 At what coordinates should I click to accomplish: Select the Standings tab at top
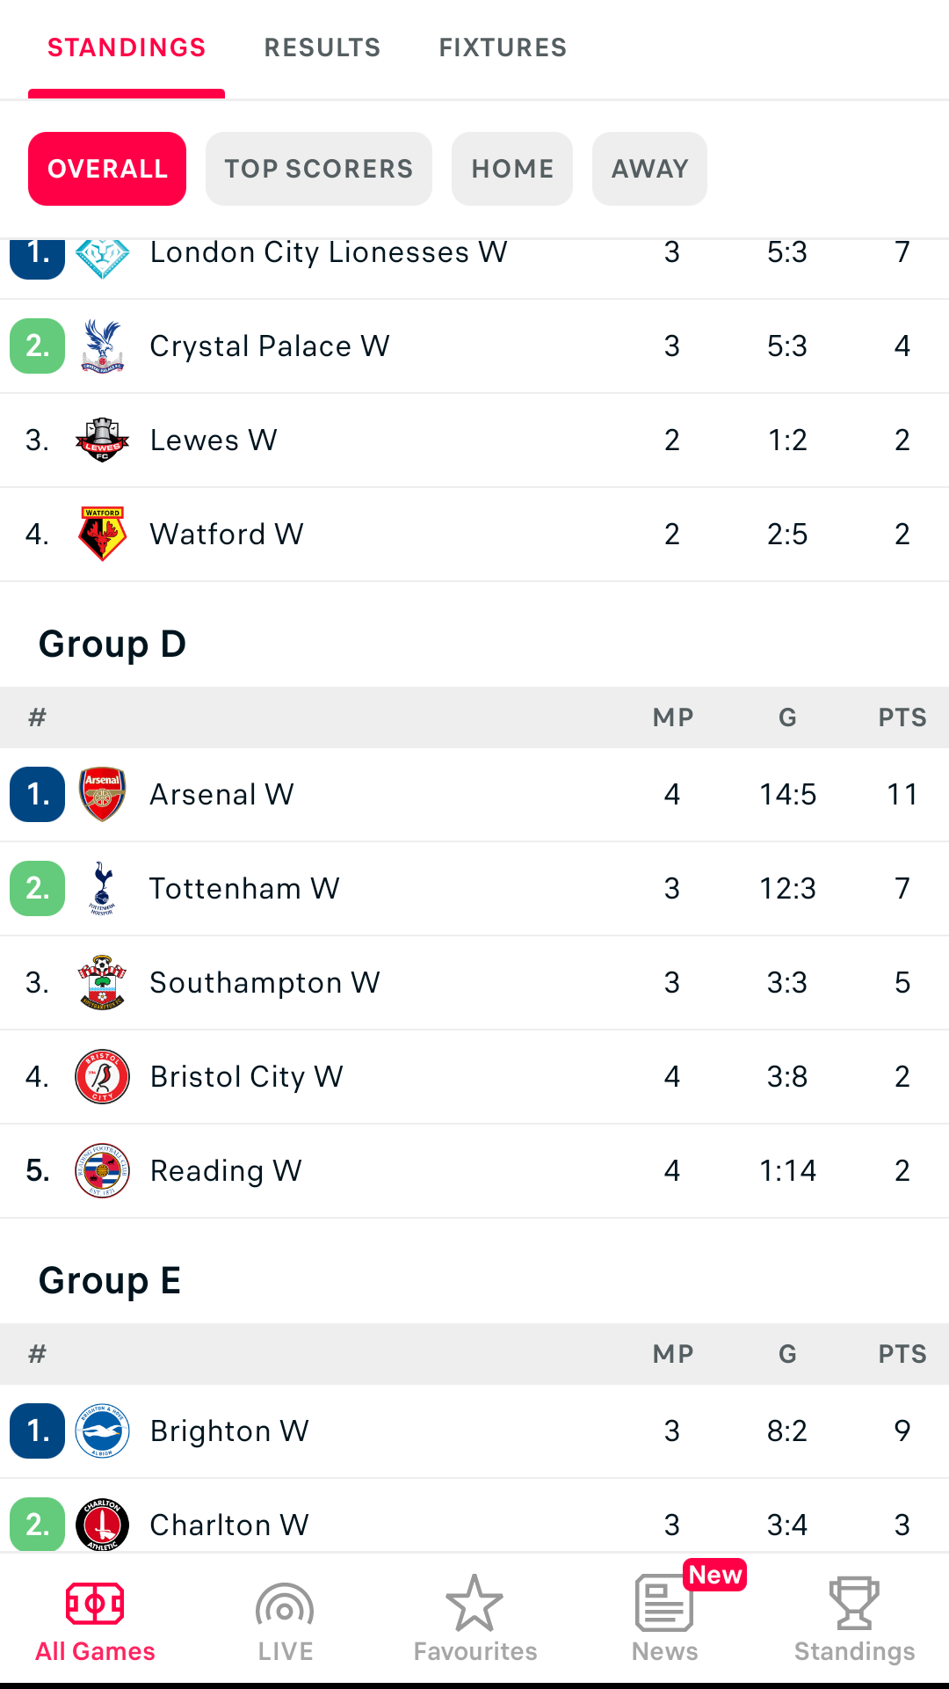coord(127,47)
